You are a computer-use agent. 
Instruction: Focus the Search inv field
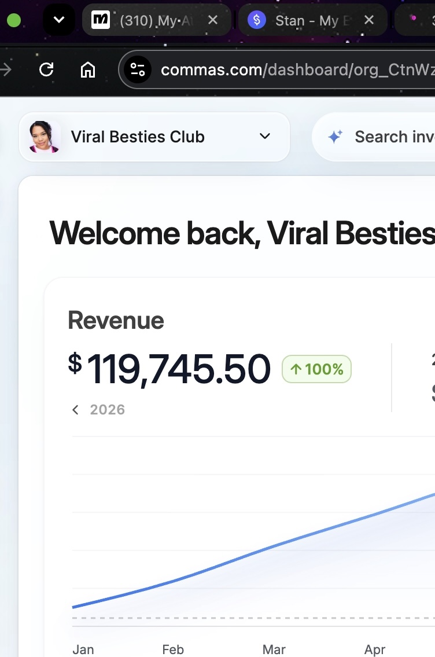pos(374,137)
